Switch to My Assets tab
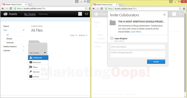 click(x=30, y=14)
